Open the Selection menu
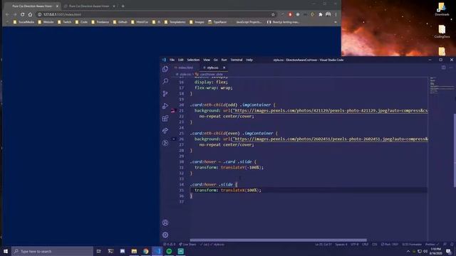 (x=193, y=60)
